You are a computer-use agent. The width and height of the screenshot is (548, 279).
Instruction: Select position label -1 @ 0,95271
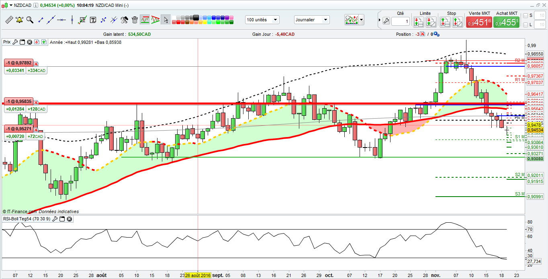[x=18, y=129]
